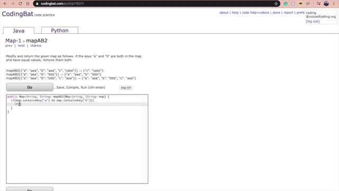Open the Map-1 section link
This screenshot has width=339, height=191.
pos(13,40)
